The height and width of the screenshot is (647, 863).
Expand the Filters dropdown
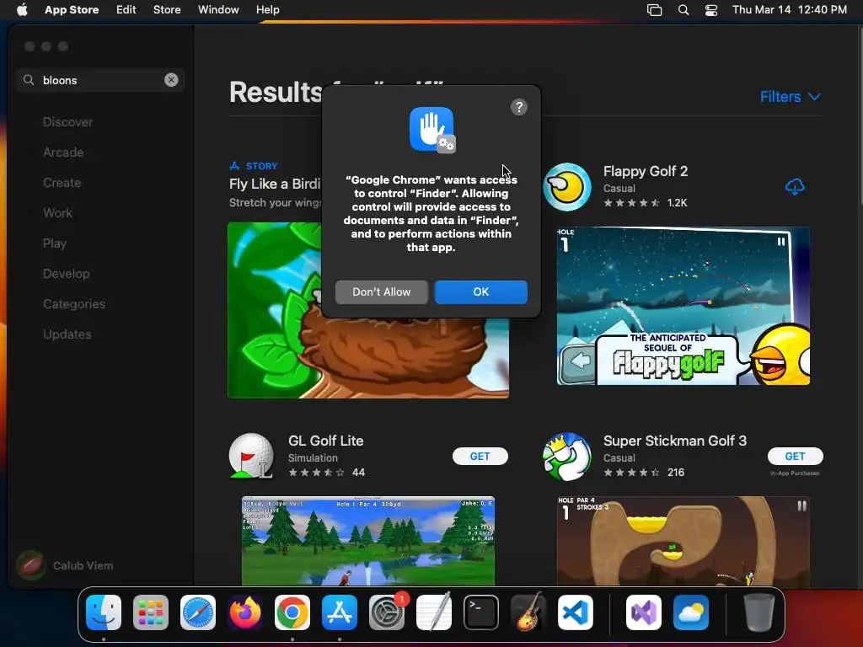[x=791, y=97]
